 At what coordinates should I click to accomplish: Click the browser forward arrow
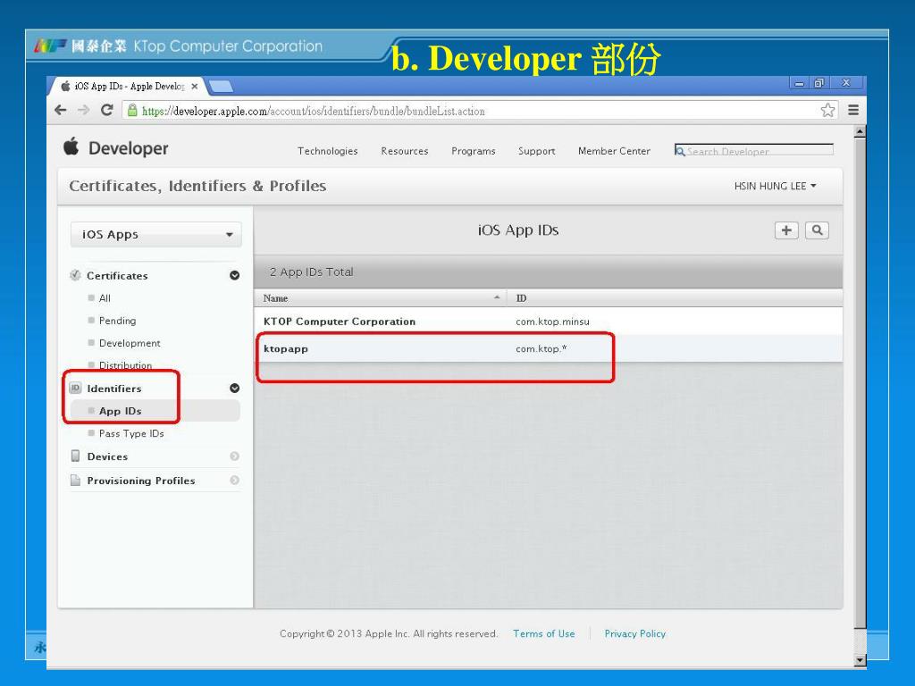coord(84,110)
